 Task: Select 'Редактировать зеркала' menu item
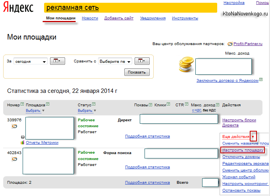(245, 164)
